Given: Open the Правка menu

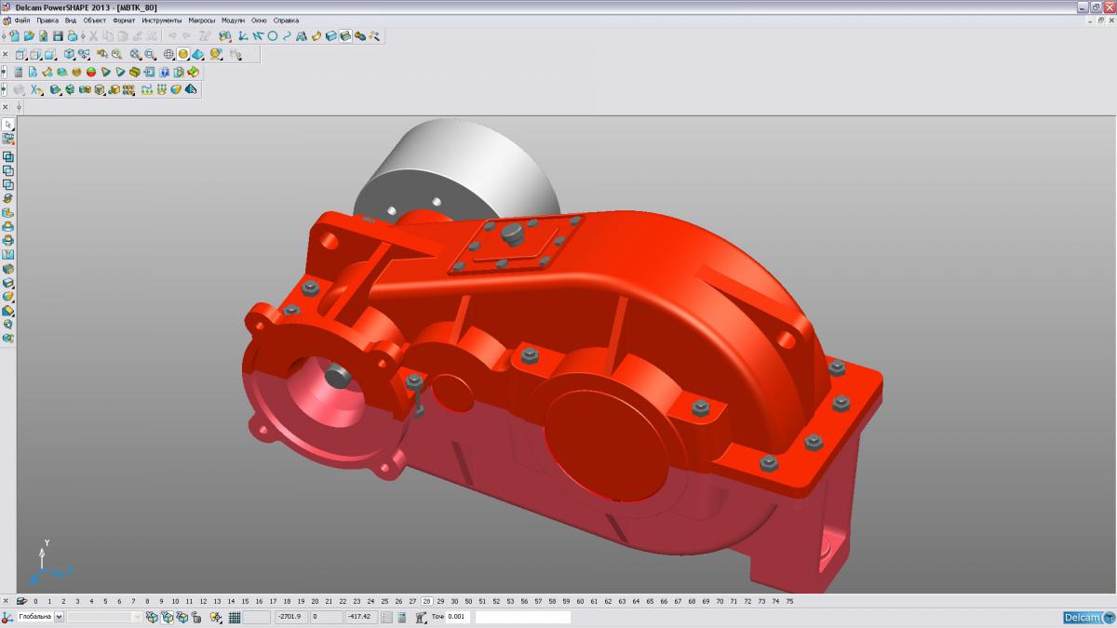Looking at the screenshot, I should tap(47, 20).
